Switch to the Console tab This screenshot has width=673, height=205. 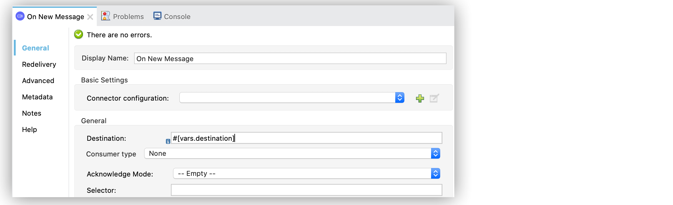(177, 17)
